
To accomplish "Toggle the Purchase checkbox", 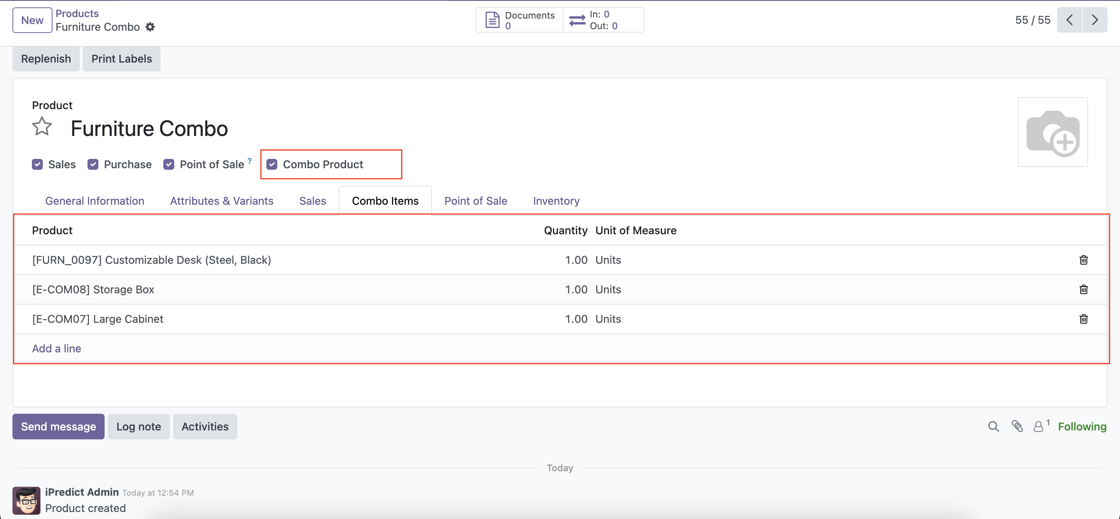I will 93,164.
